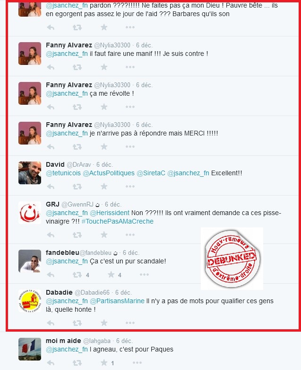The width and height of the screenshot is (301, 370).
Task: View Dabadie's profile avatar
Action: (30, 301)
